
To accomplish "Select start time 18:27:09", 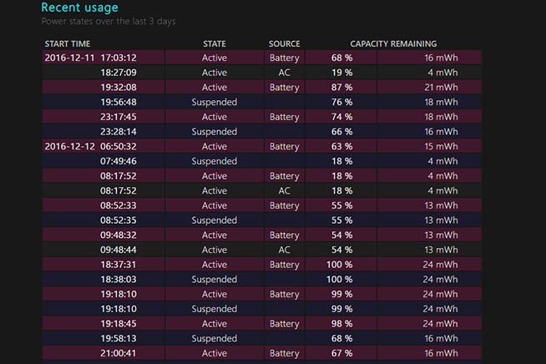I will click(x=119, y=73).
